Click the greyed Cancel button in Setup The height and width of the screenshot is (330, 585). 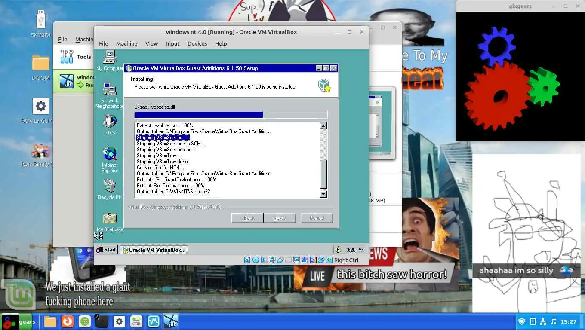coord(317,218)
